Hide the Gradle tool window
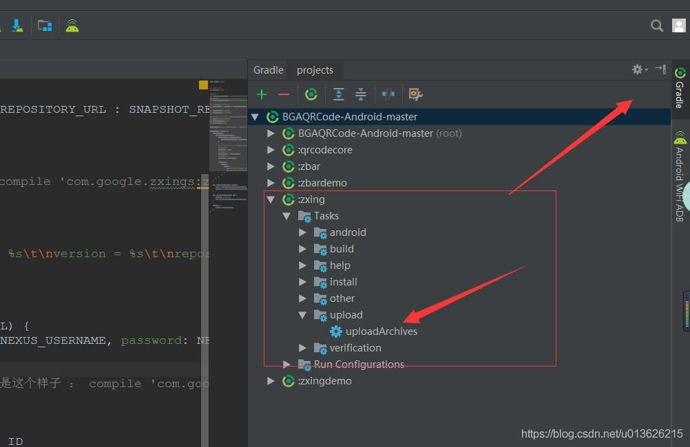Image resolution: width=690 pixels, height=447 pixels. click(660, 69)
